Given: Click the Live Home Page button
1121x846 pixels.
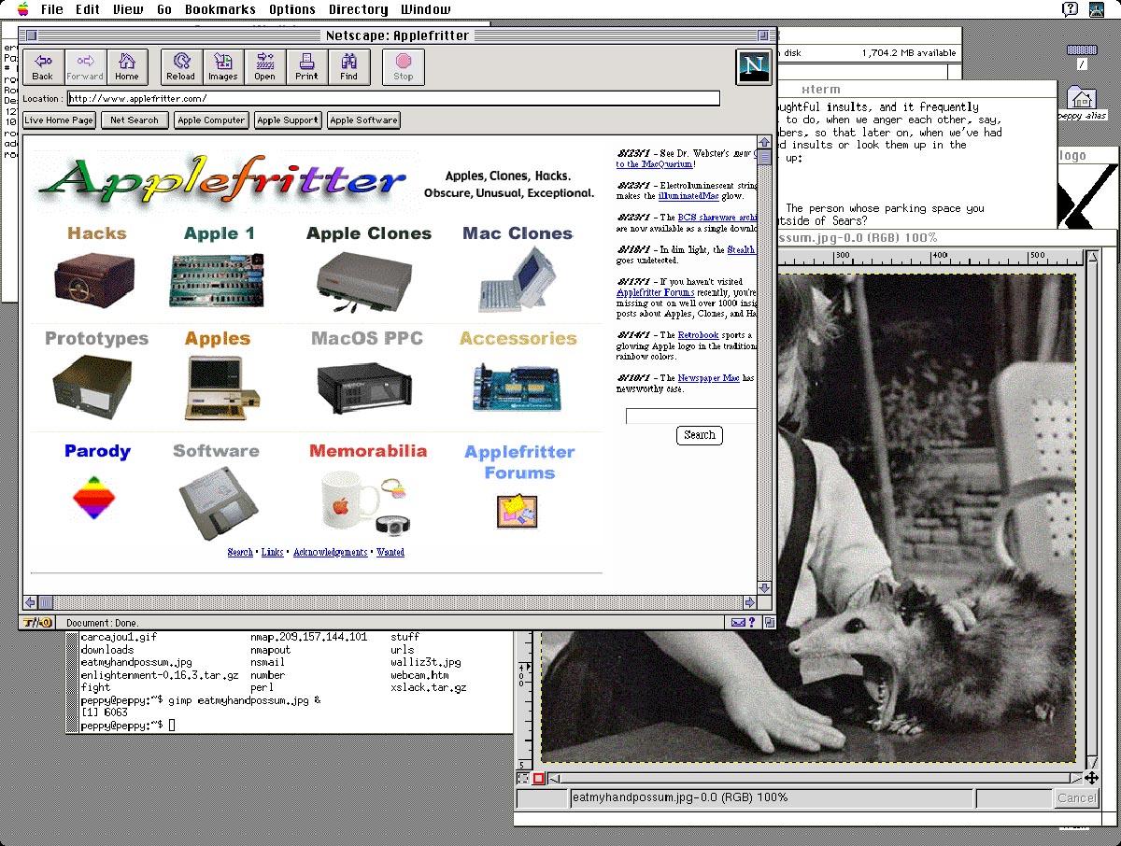Looking at the screenshot, I should tap(60, 120).
